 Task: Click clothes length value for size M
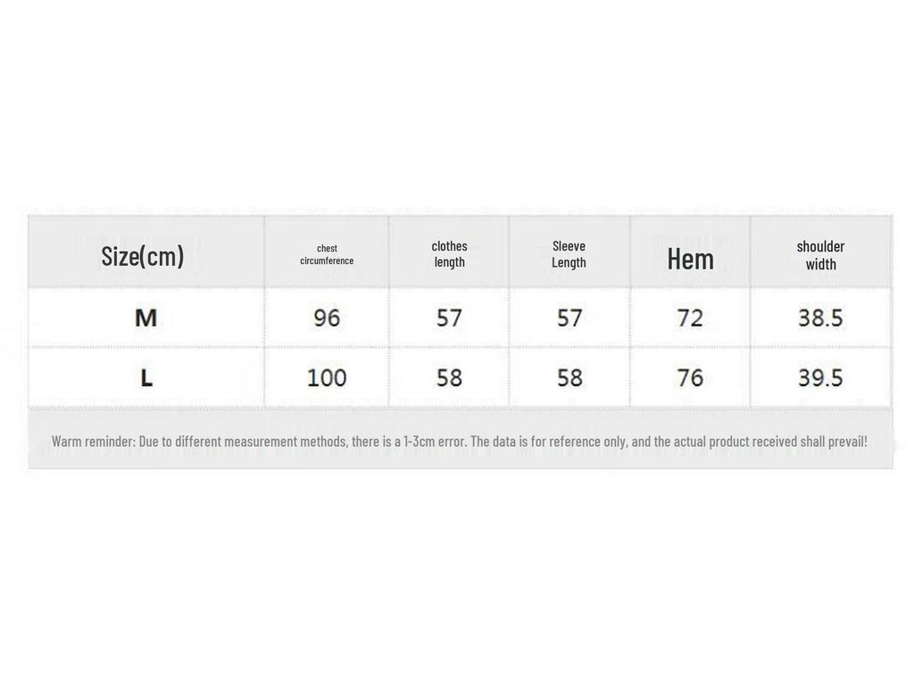[449, 318]
